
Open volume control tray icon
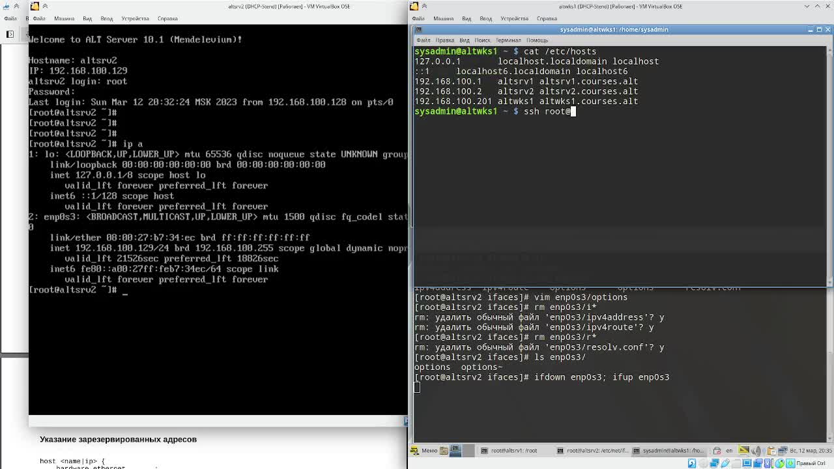756,450
